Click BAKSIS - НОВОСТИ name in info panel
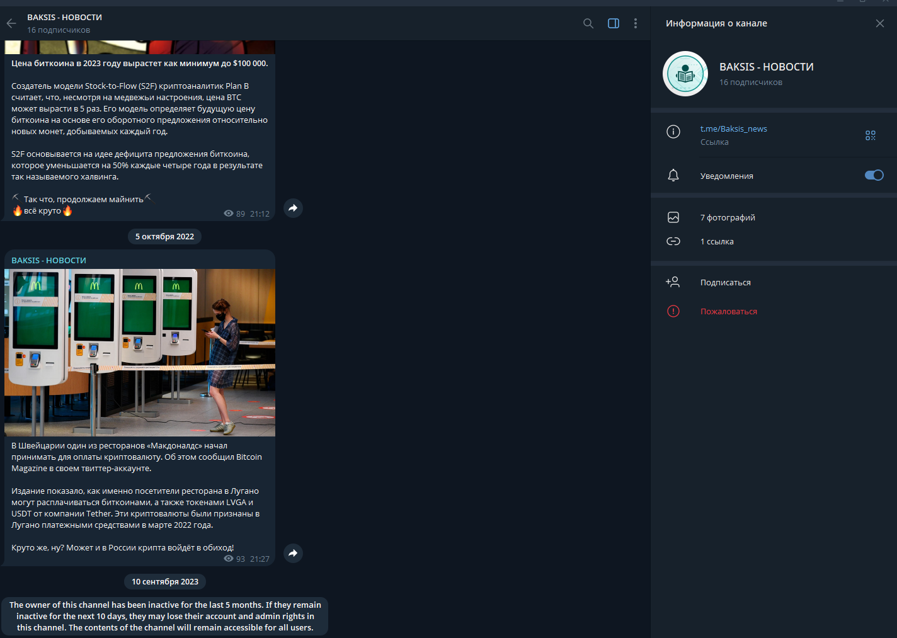Screen dimensions: 897x638 tap(767, 67)
